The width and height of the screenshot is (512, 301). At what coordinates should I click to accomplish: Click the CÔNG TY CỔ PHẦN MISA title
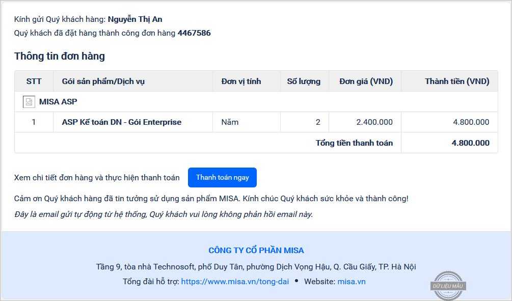coord(256,251)
